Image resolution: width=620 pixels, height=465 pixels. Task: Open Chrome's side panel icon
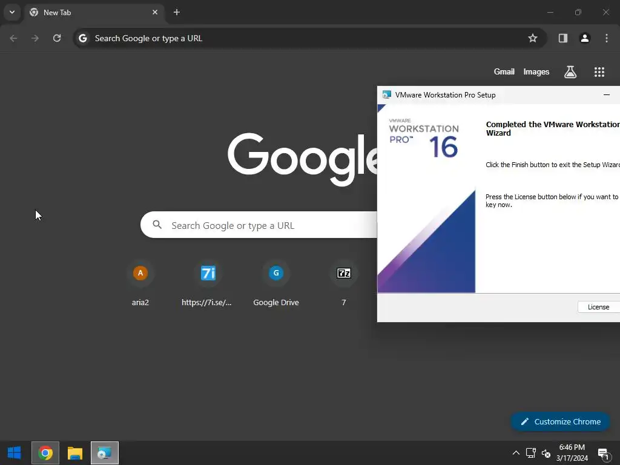point(563,38)
